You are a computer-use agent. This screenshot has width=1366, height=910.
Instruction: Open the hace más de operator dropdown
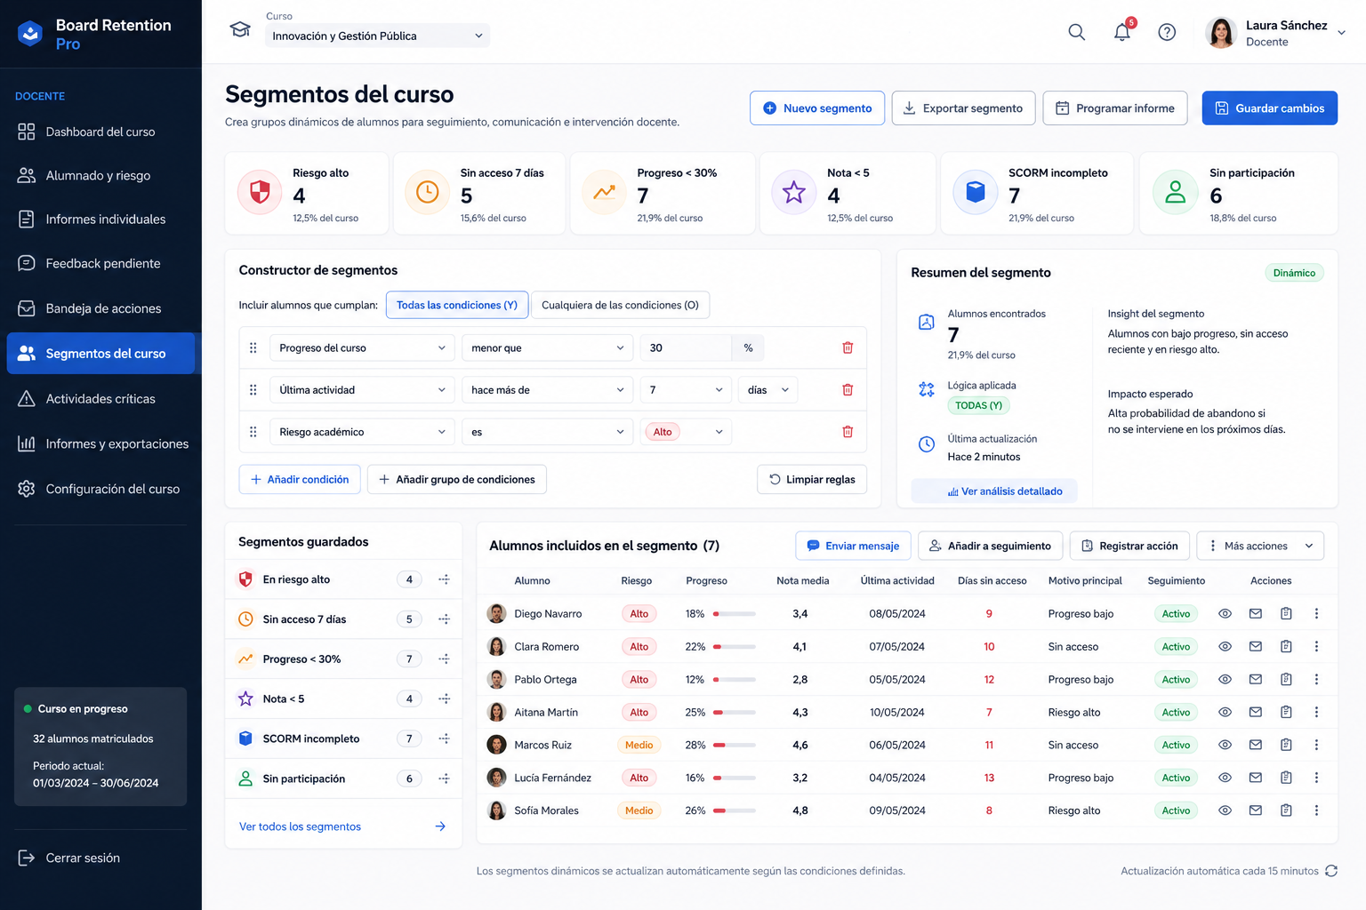point(547,389)
